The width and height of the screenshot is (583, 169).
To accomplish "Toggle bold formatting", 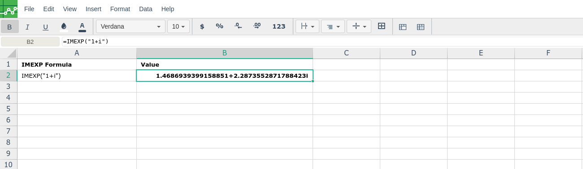I will pyautogui.click(x=9, y=26).
